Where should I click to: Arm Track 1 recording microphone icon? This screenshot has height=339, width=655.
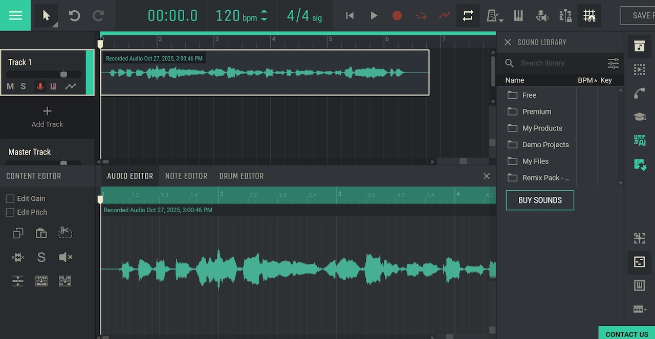(x=40, y=86)
